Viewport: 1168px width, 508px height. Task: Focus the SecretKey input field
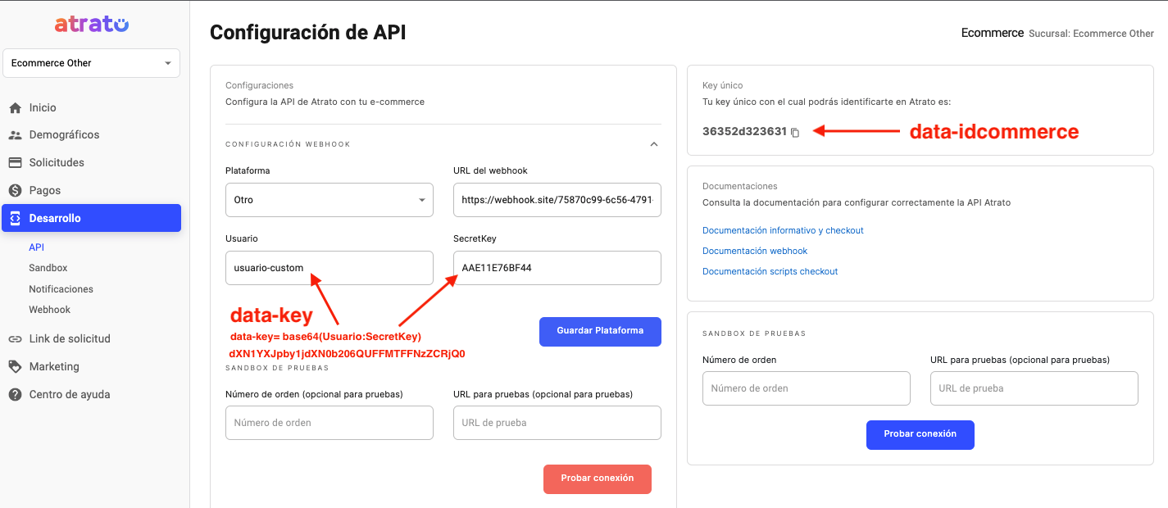[x=557, y=268]
